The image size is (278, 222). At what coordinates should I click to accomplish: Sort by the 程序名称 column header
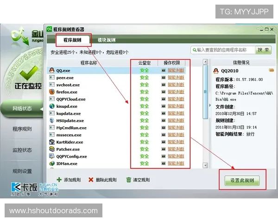tap(88, 63)
